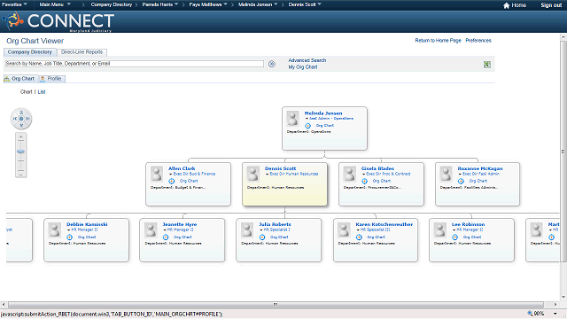The width and height of the screenshot is (567, 319).
Task: Click the CONNECT logo
Action: click(x=59, y=21)
